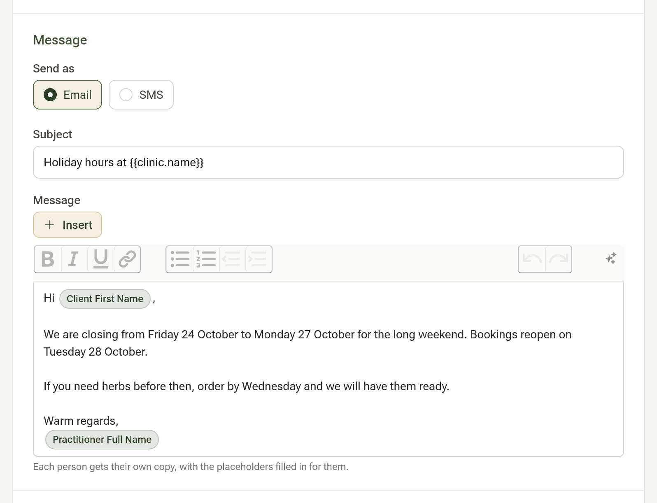Underline the selected text

pos(101,259)
